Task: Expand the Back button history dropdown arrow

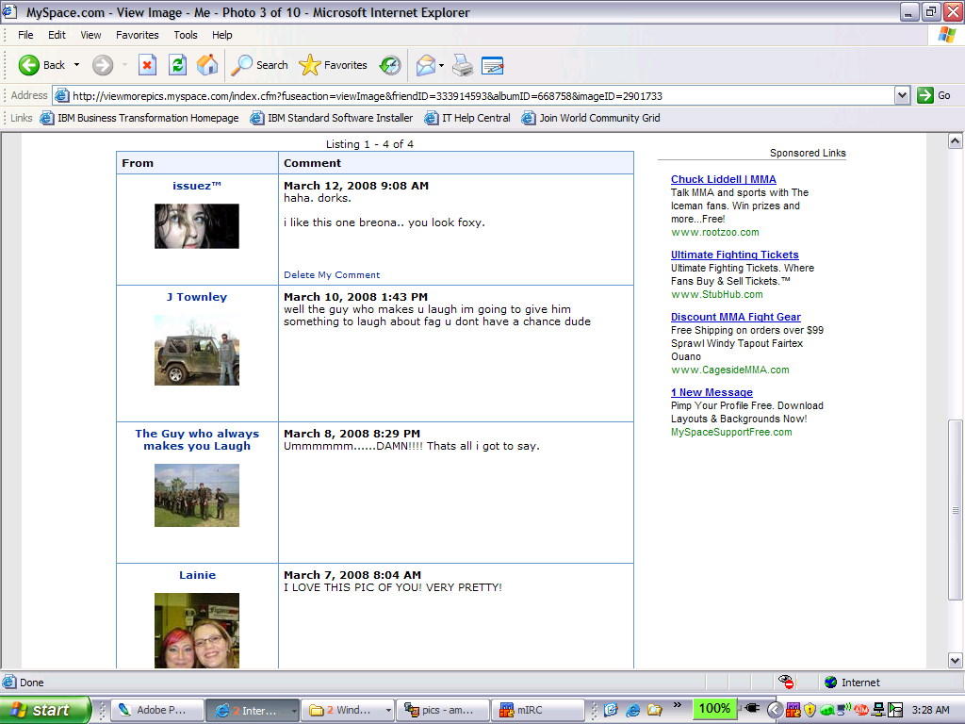Action: [x=77, y=65]
